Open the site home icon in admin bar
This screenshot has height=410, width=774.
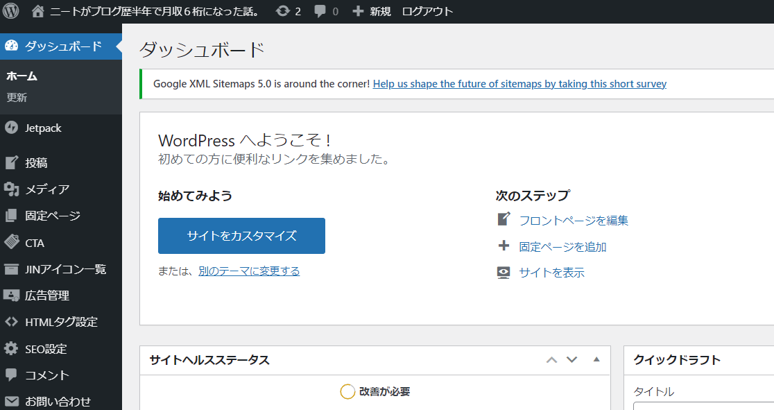pos(38,11)
